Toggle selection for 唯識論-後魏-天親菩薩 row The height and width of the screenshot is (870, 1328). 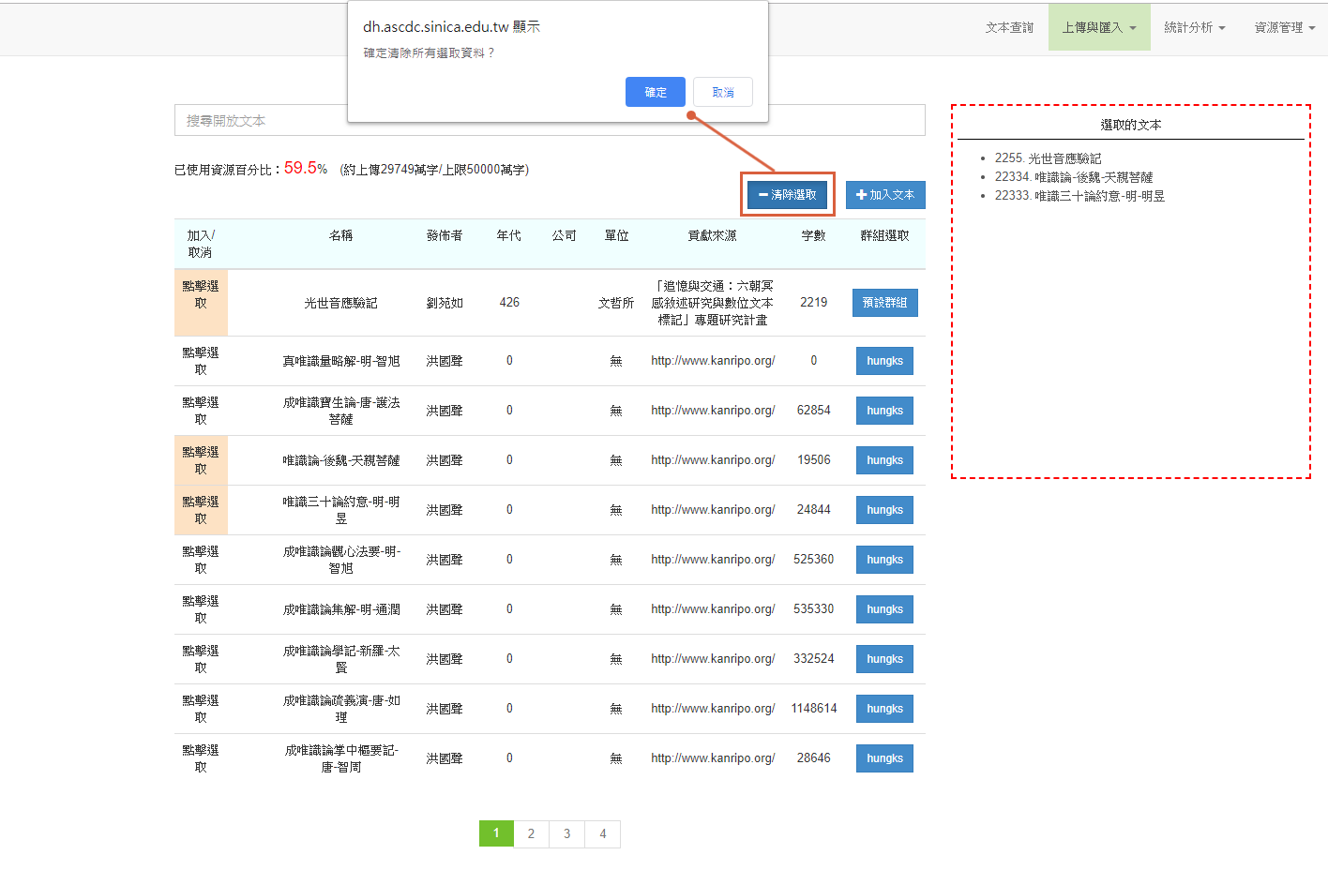tap(201, 460)
